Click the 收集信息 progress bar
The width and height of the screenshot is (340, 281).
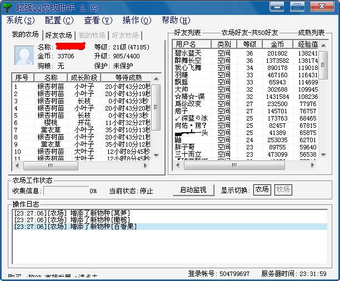coord(66,191)
